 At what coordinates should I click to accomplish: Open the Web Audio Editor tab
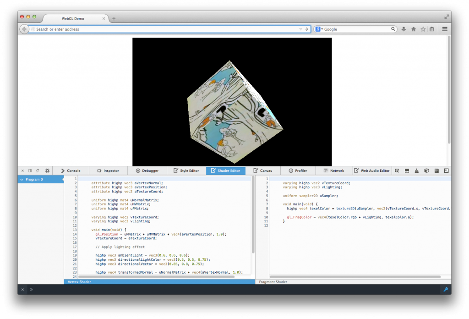click(372, 170)
